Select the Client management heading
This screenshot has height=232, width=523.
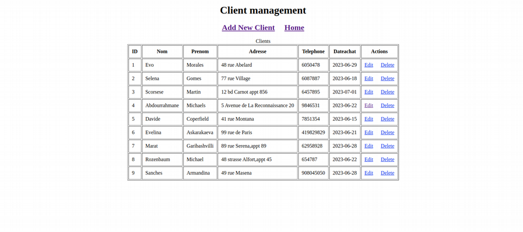pos(263,10)
